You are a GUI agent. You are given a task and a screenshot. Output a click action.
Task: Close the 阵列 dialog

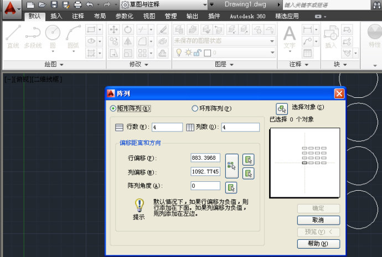click(x=339, y=93)
